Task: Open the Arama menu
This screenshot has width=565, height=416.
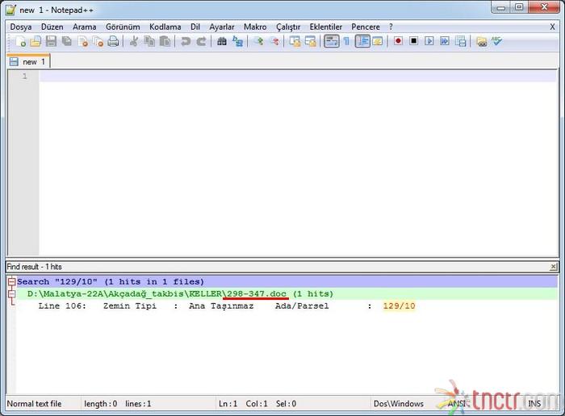Action: coord(84,27)
